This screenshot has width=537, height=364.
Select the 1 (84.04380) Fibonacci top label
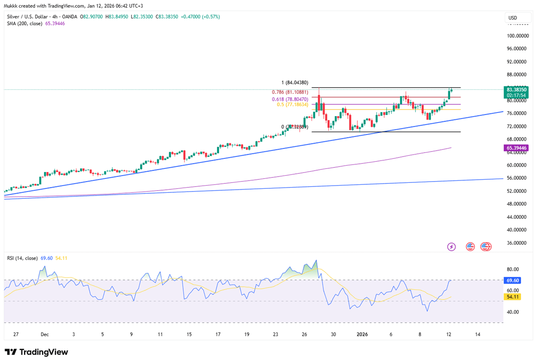[x=295, y=83]
